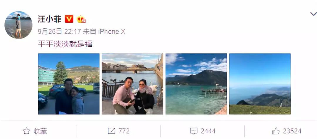Click the 9月26日 22:17 timestamp
The image size is (317, 139).
[59, 32]
